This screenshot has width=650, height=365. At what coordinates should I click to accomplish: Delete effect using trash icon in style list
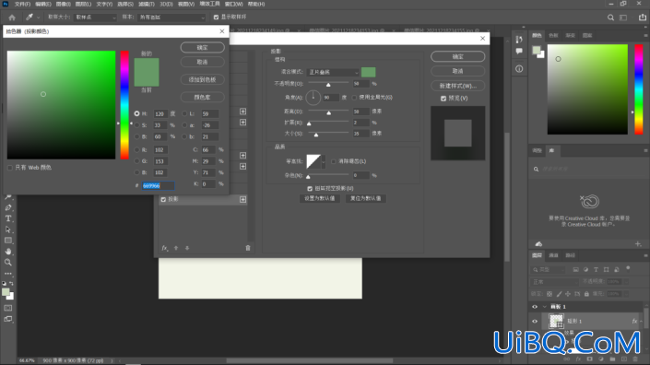[248, 248]
